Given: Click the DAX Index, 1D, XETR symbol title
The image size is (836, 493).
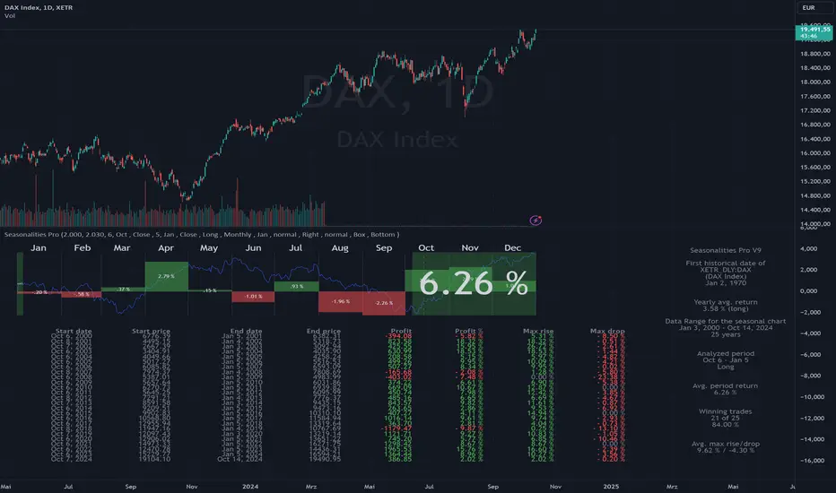Looking at the screenshot, I should pos(39,7).
